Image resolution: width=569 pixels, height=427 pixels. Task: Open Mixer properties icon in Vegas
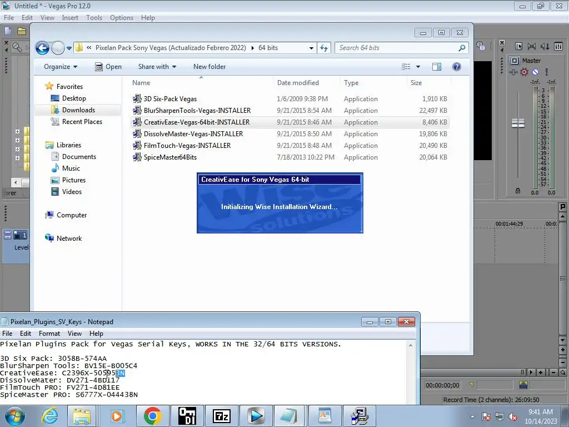(x=519, y=46)
